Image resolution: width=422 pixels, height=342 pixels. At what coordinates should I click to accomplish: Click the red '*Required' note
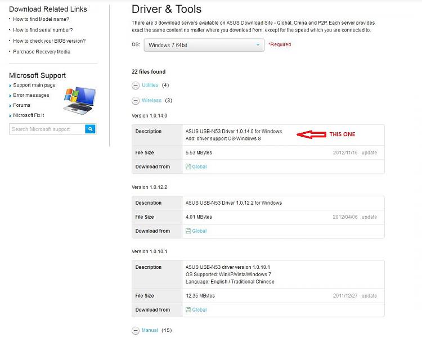point(280,44)
